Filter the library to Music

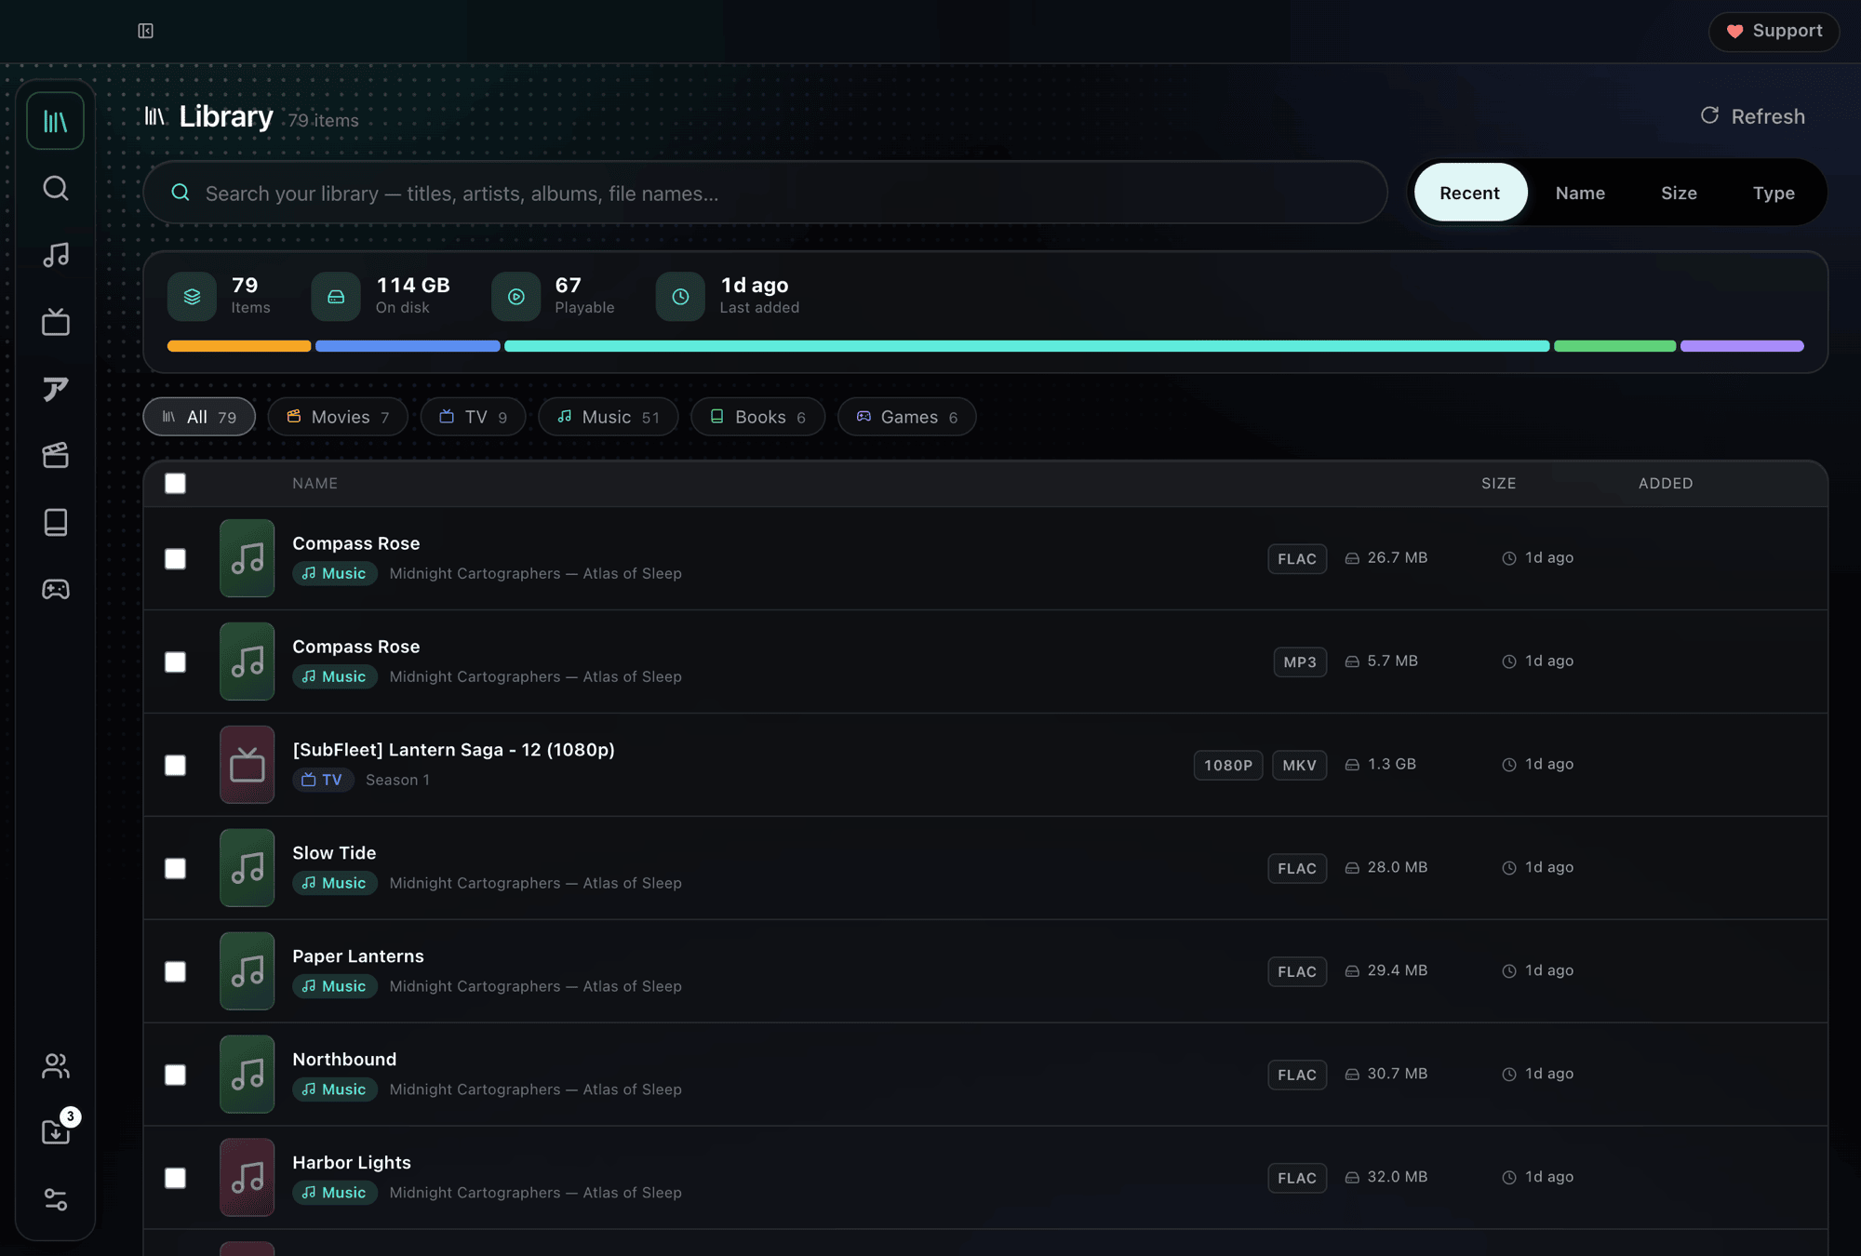pyautogui.click(x=609, y=417)
